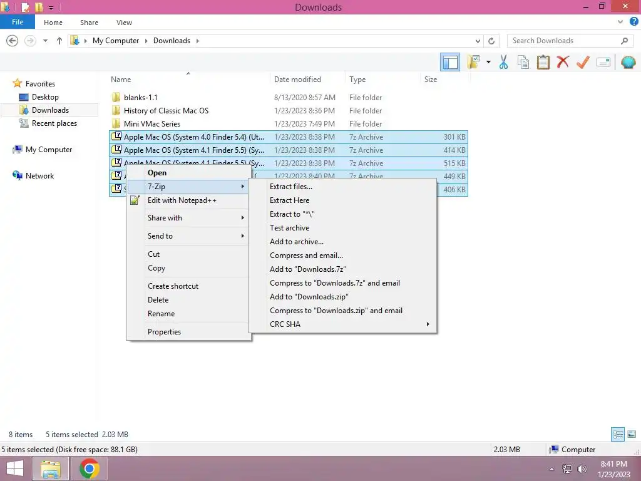Image resolution: width=641 pixels, height=481 pixels.
Task: Switch to large icons view in status bar
Action: (x=632, y=434)
